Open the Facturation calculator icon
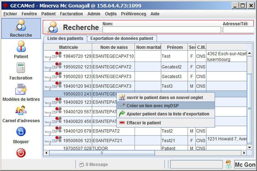Screen dimensions: 257x171 tap(21, 68)
